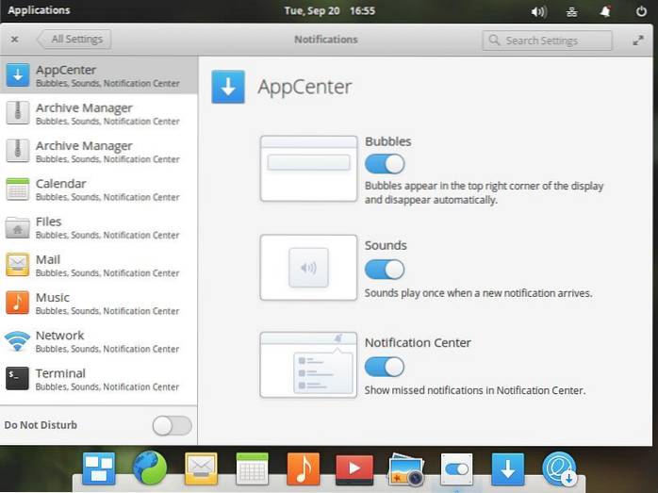
Task: Click the Search Settings field
Action: coord(547,41)
